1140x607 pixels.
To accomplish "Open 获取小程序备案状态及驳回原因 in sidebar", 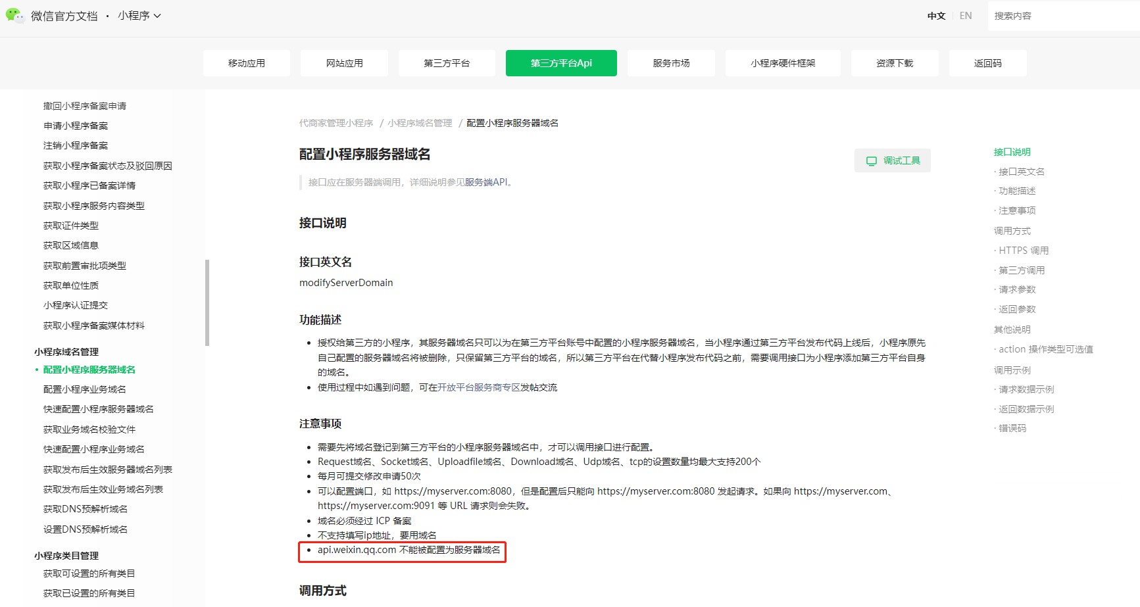I will (x=108, y=166).
